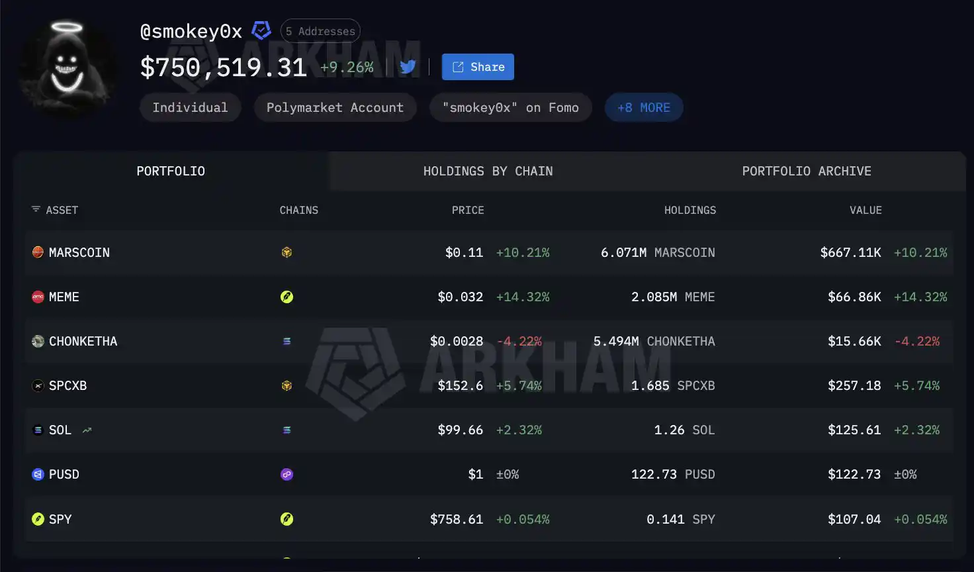
Task: Sort the table using the ASSET filter icon
Action: coord(36,209)
